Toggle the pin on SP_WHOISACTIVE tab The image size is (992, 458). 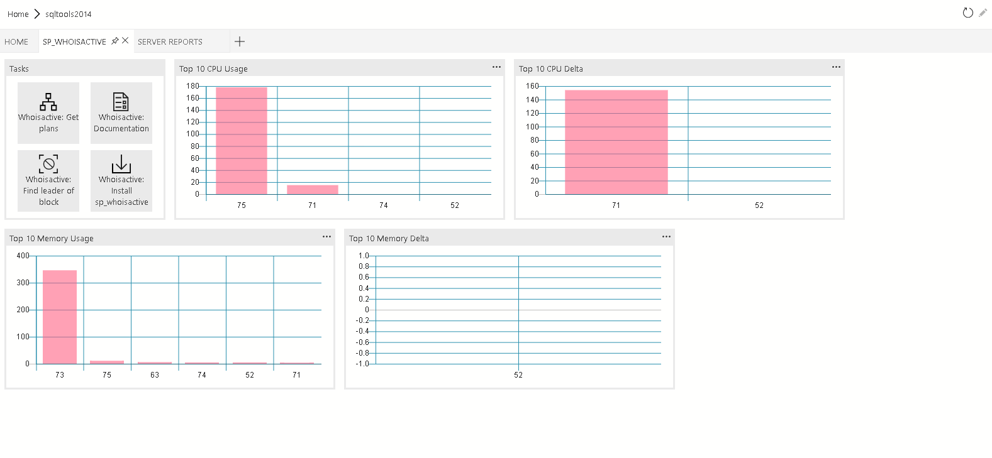(x=114, y=41)
